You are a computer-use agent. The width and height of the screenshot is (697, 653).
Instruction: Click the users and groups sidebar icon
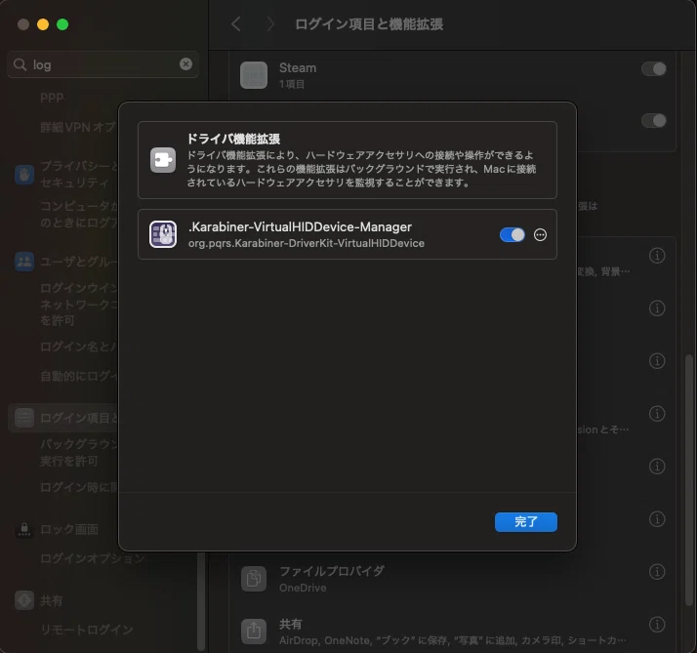[24, 262]
